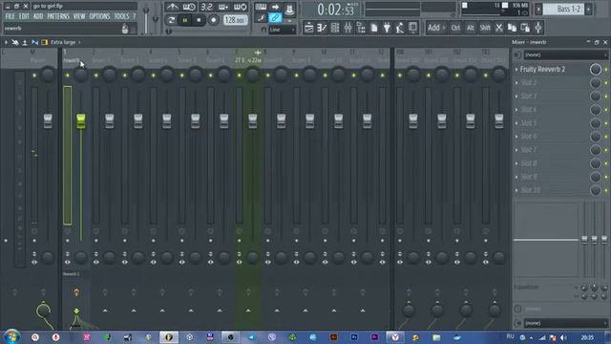Image resolution: width=611 pixels, height=344 pixels.
Task: Open the FILE menu
Action: (10, 16)
